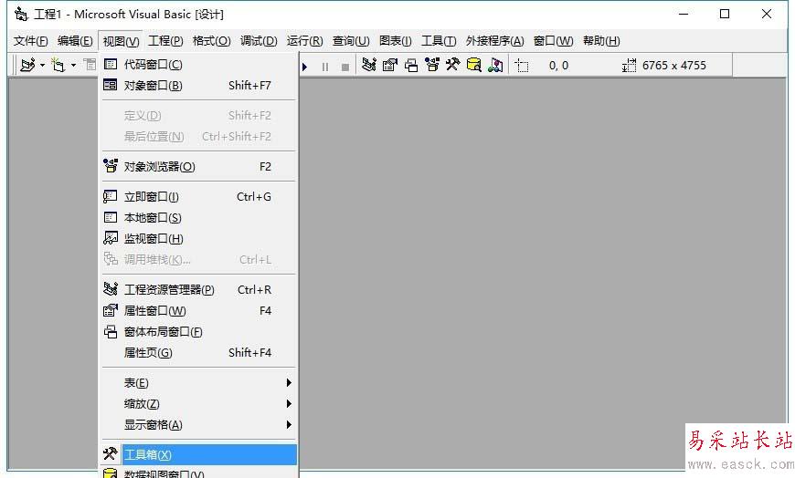Click the 立即窗口 icon in the menu
Viewport: 795px width, 478px height.
[110, 196]
